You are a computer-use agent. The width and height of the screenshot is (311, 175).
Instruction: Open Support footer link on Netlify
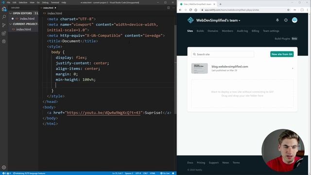[x=214, y=163]
